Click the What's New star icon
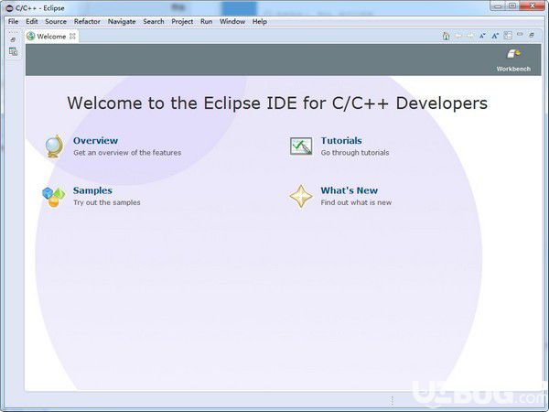549x412 pixels. tap(301, 197)
